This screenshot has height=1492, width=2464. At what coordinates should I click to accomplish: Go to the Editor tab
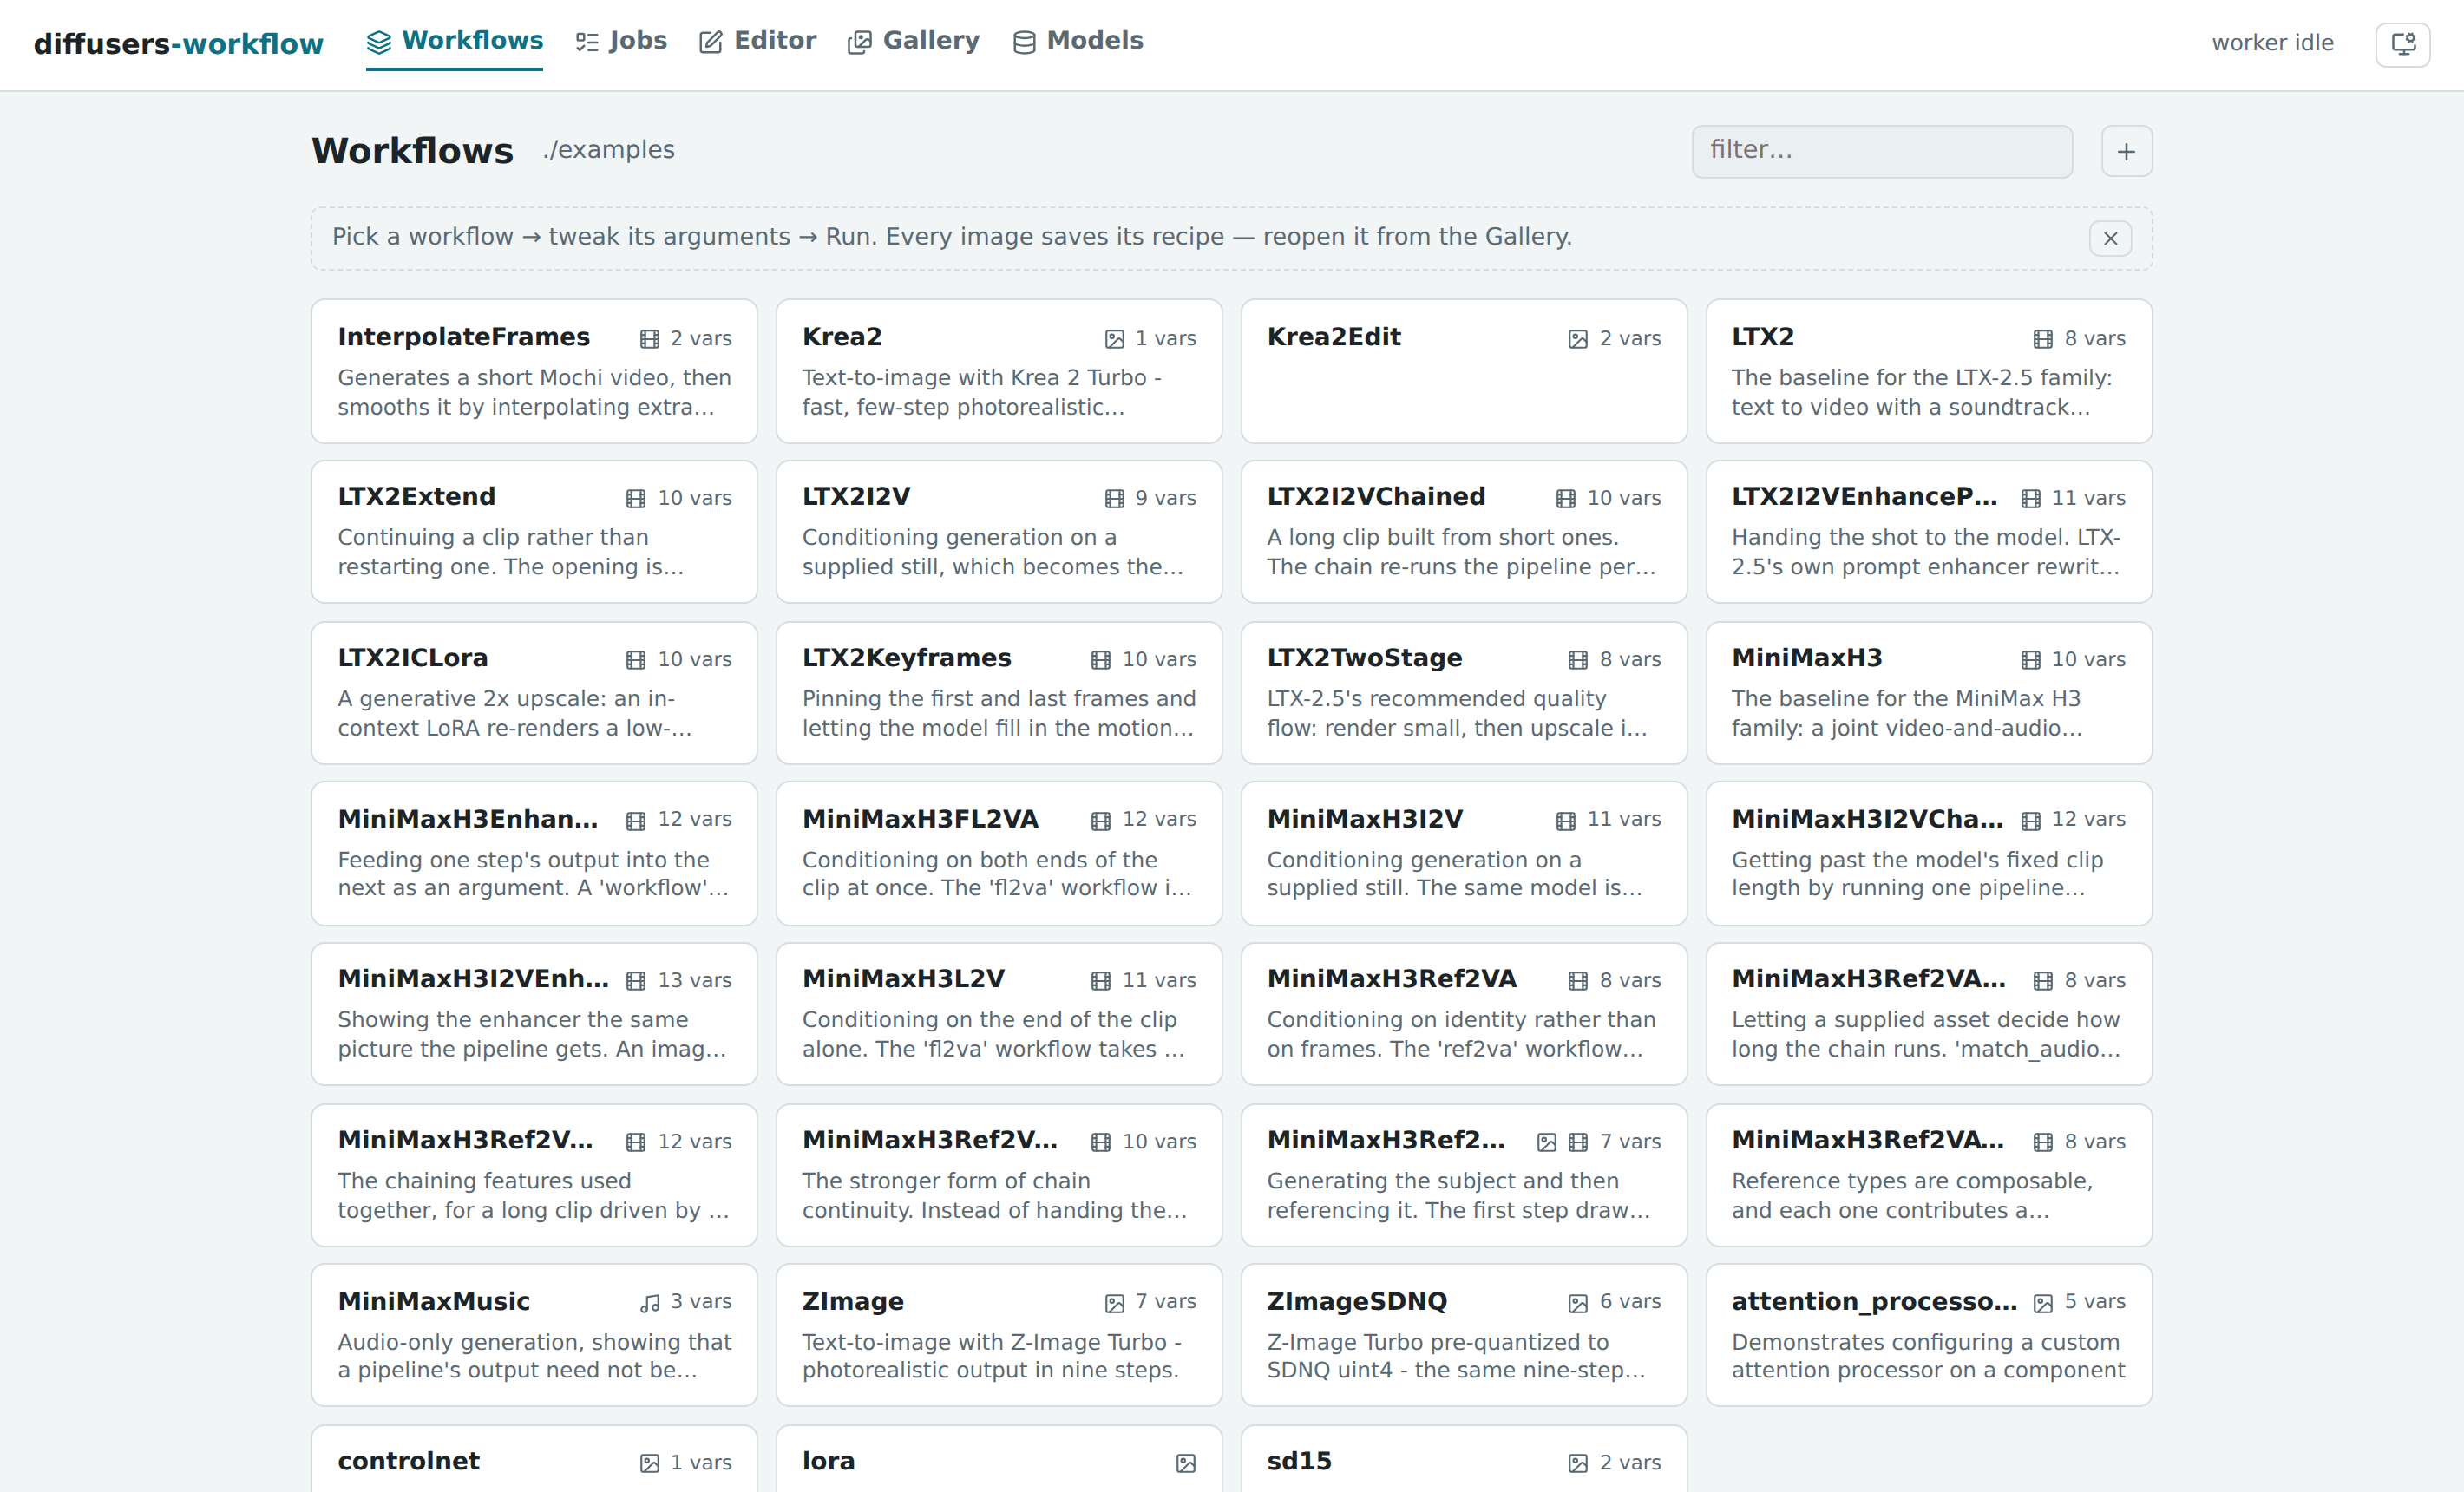(757, 41)
